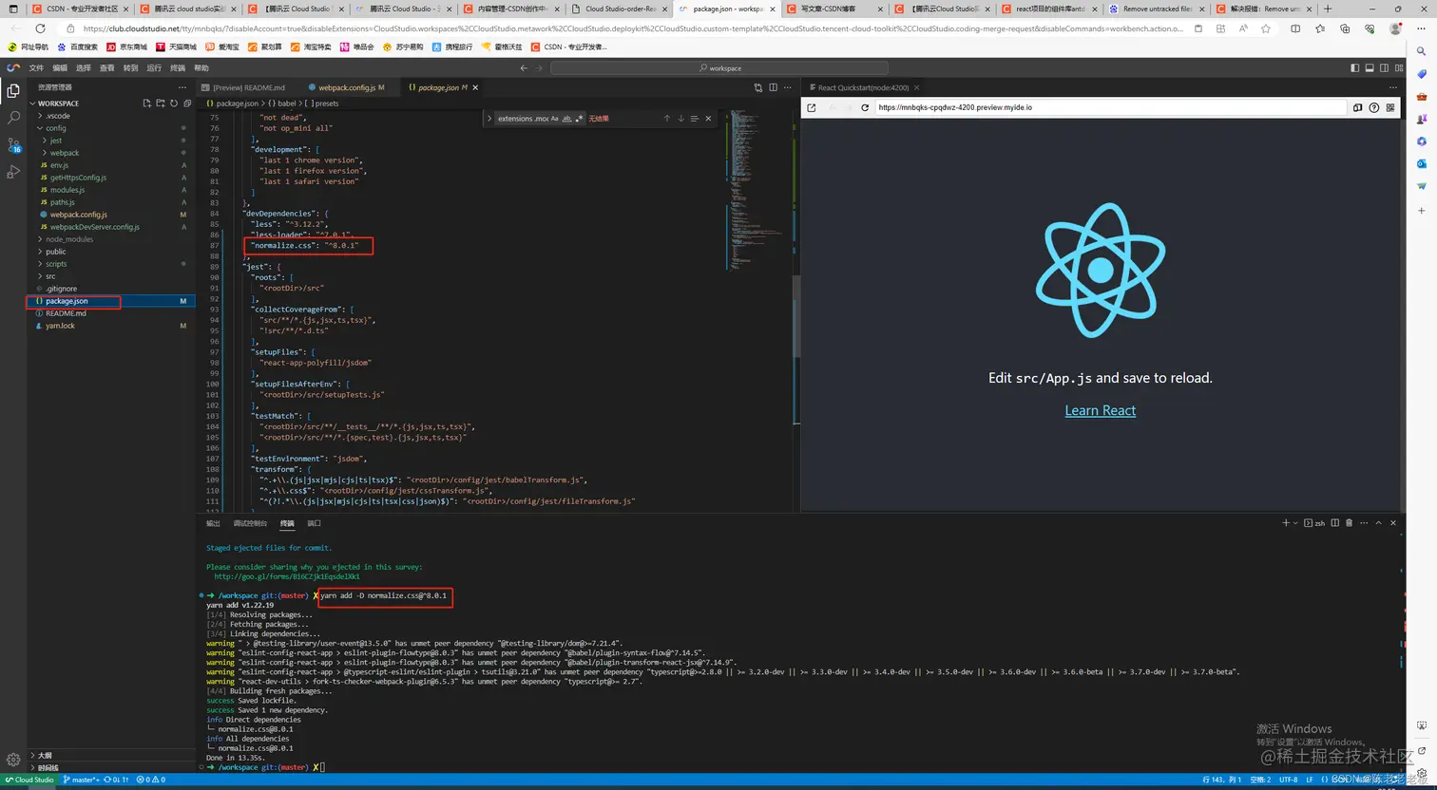Open Customize Layout button in title bar

click(x=1398, y=68)
